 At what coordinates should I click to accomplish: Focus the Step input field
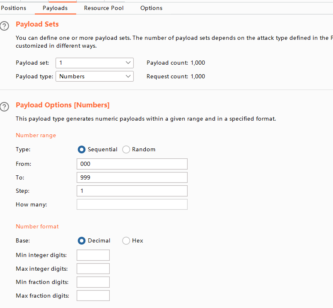pyautogui.click(x=132, y=191)
